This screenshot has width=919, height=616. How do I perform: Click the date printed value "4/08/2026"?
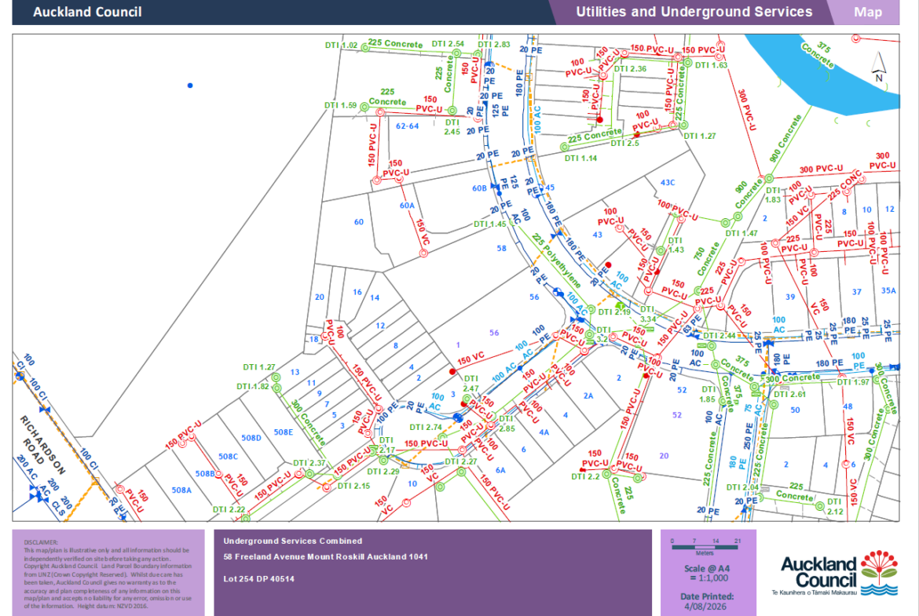click(705, 607)
